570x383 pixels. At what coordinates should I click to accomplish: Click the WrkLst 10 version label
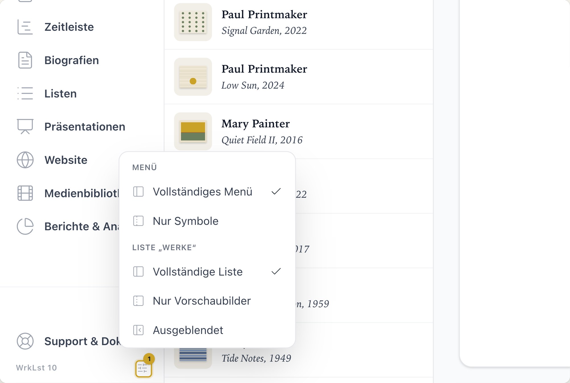(x=36, y=368)
